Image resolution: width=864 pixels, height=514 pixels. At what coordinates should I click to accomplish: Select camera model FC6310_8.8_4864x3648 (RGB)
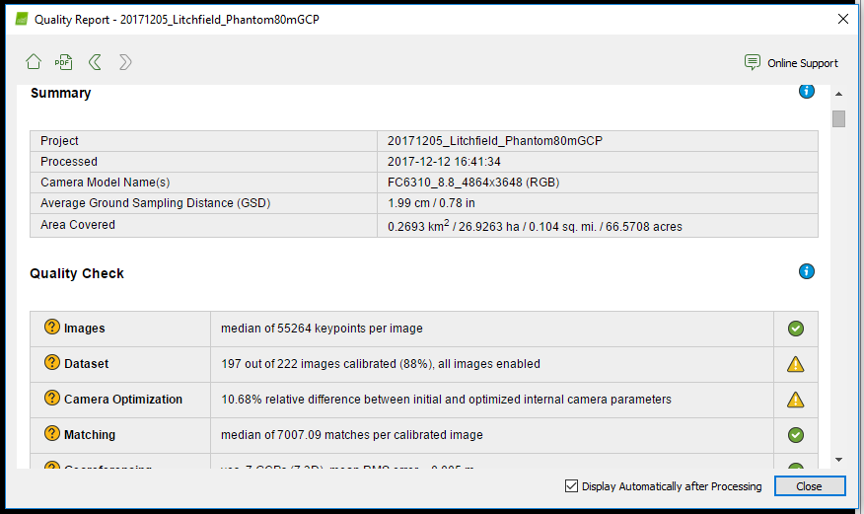pyautogui.click(x=473, y=183)
